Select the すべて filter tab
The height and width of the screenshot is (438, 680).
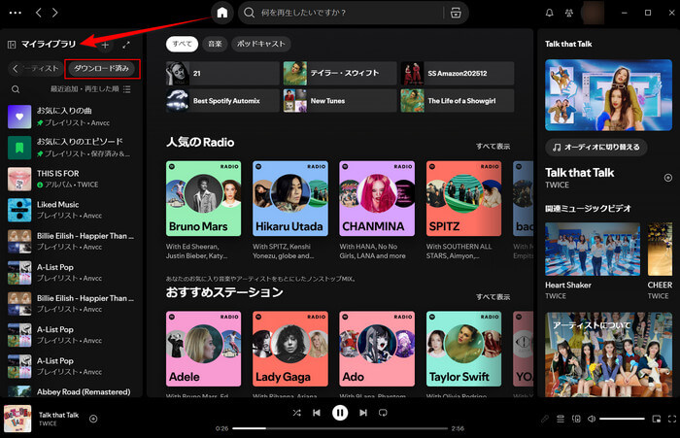pyautogui.click(x=183, y=44)
